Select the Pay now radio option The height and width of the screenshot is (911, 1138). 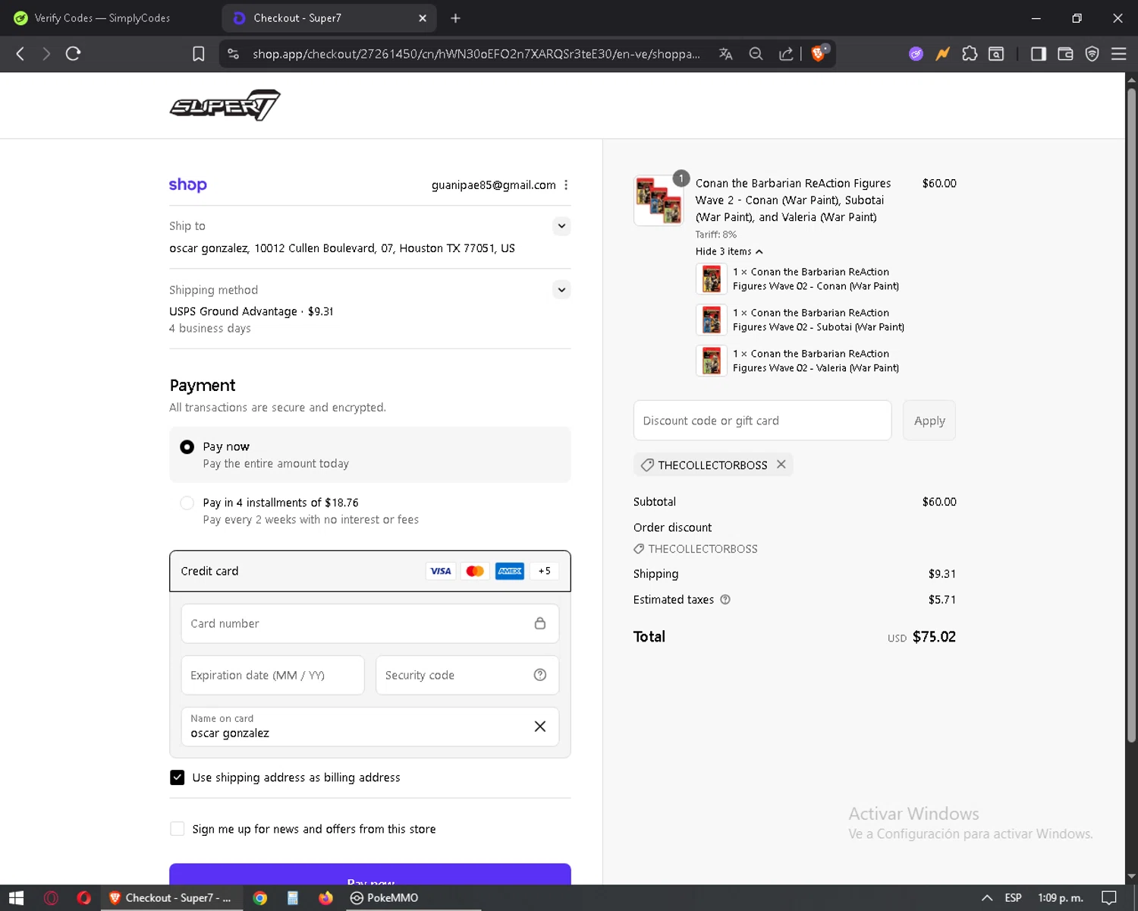[187, 447]
